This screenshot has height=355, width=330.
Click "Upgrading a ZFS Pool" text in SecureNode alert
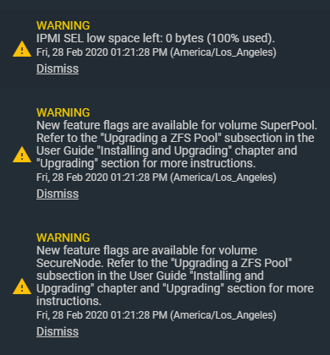232,263
